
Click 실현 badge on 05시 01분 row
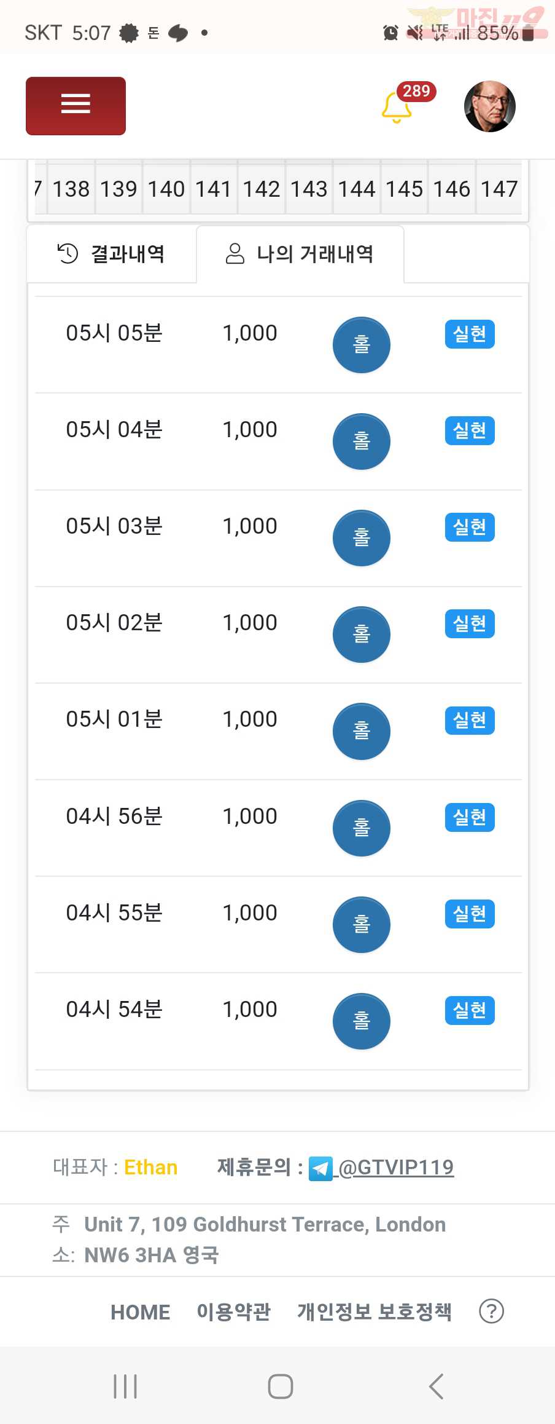[x=470, y=720]
